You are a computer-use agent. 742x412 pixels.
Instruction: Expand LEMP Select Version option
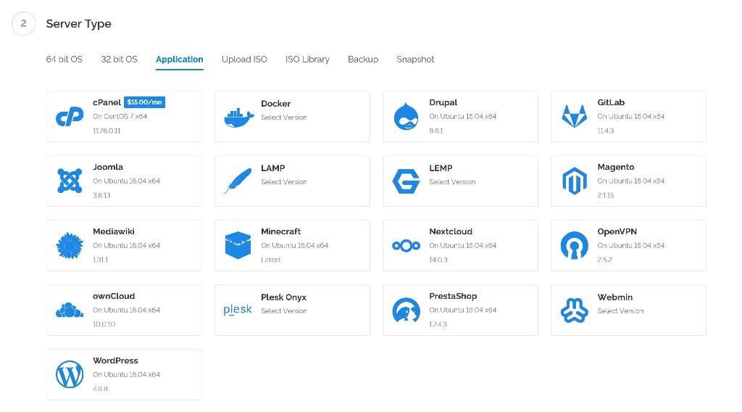[452, 182]
